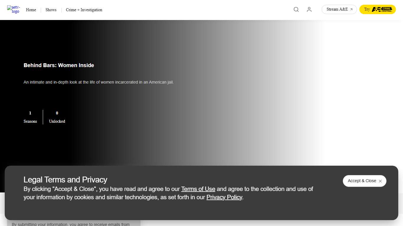Go to the Home nav item

coord(31,10)
